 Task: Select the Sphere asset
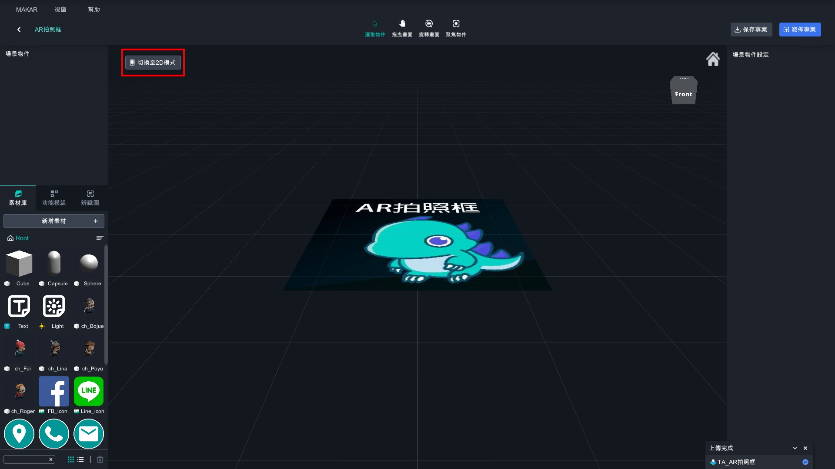coord(89,263)
